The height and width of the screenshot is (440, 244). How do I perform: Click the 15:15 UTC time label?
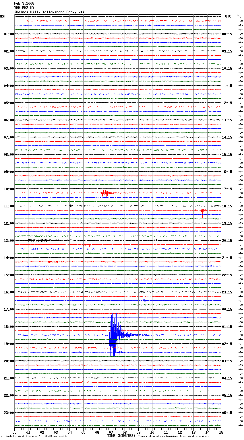tap(227, 155)
